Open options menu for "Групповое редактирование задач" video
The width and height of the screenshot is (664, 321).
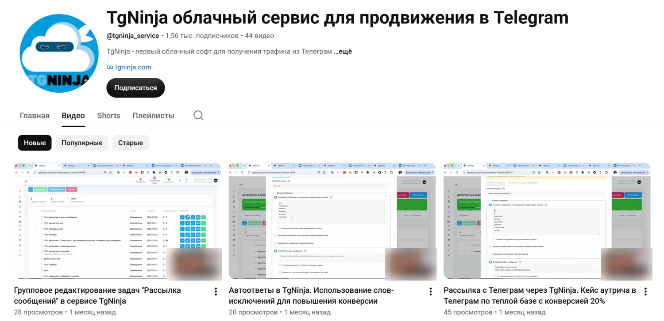click(x=216, y=291)
